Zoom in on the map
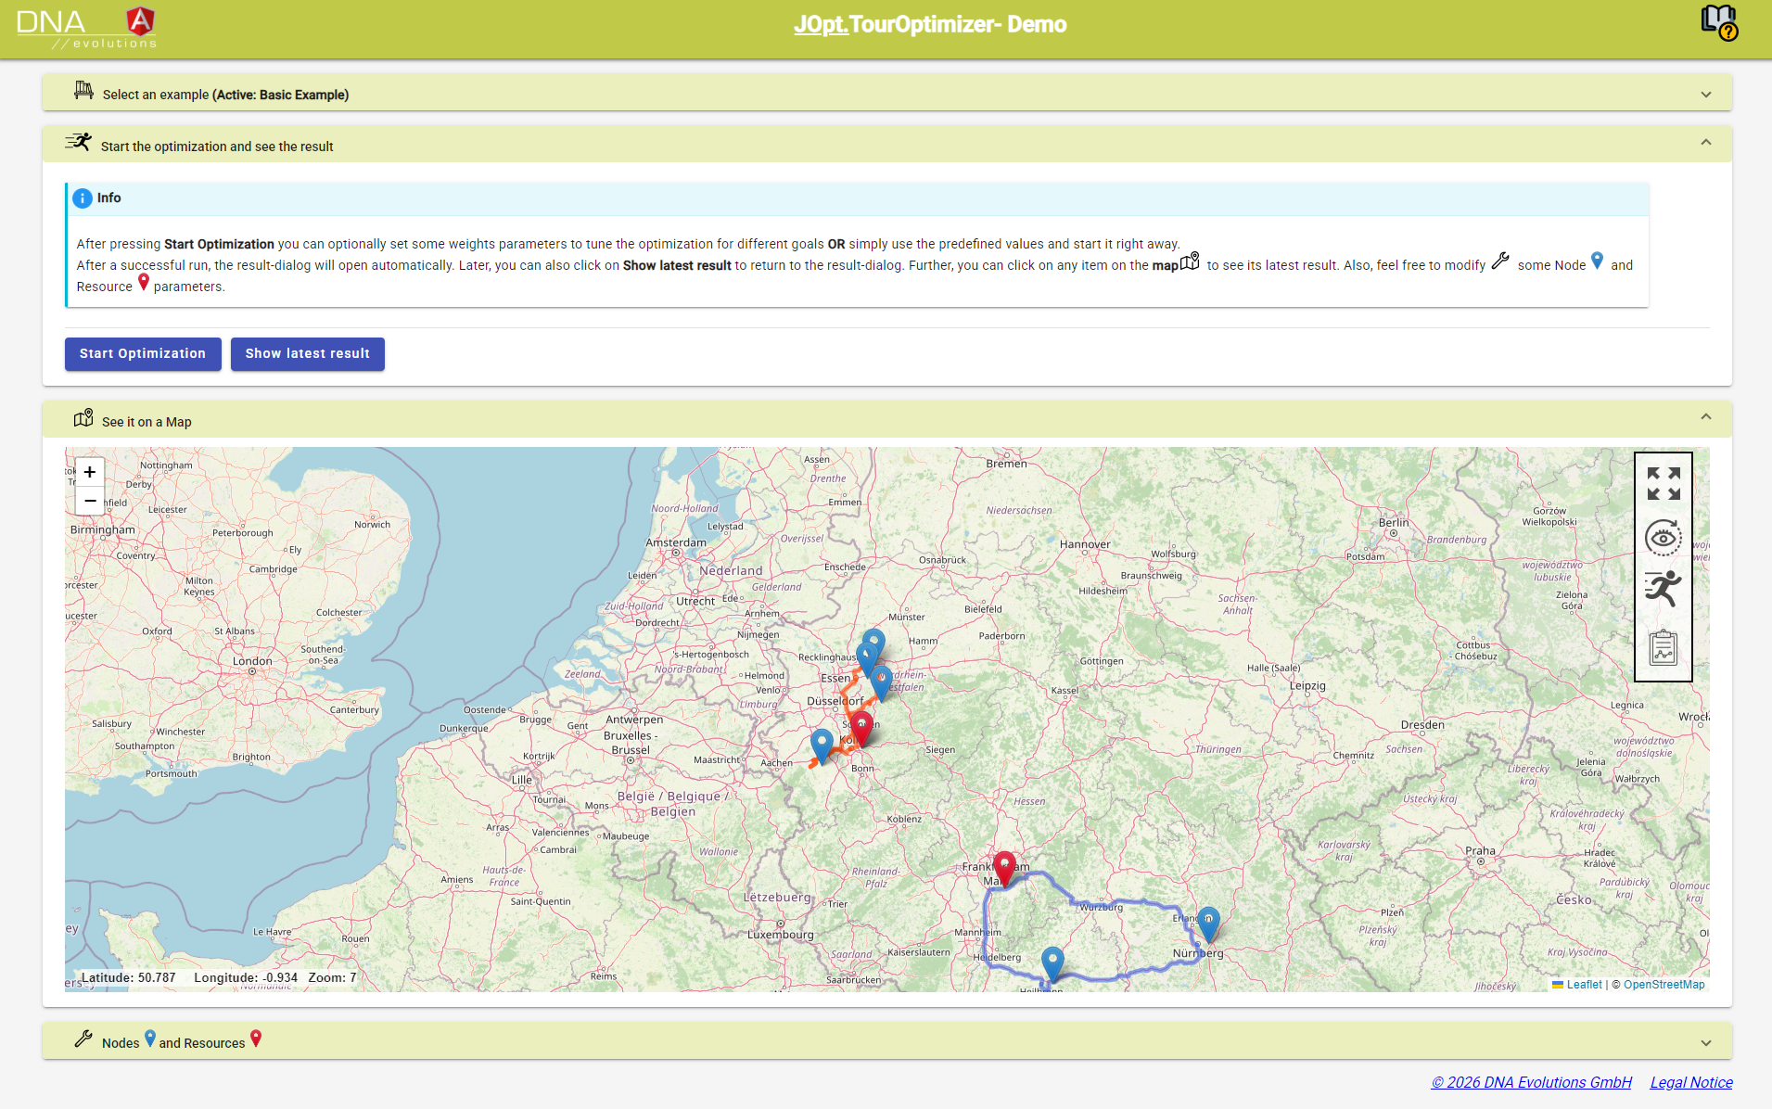Screen dimensions: 1772x1109 point(90,472)
